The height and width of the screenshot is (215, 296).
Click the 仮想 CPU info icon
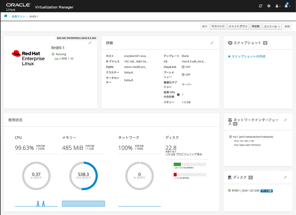pos(178,94)
